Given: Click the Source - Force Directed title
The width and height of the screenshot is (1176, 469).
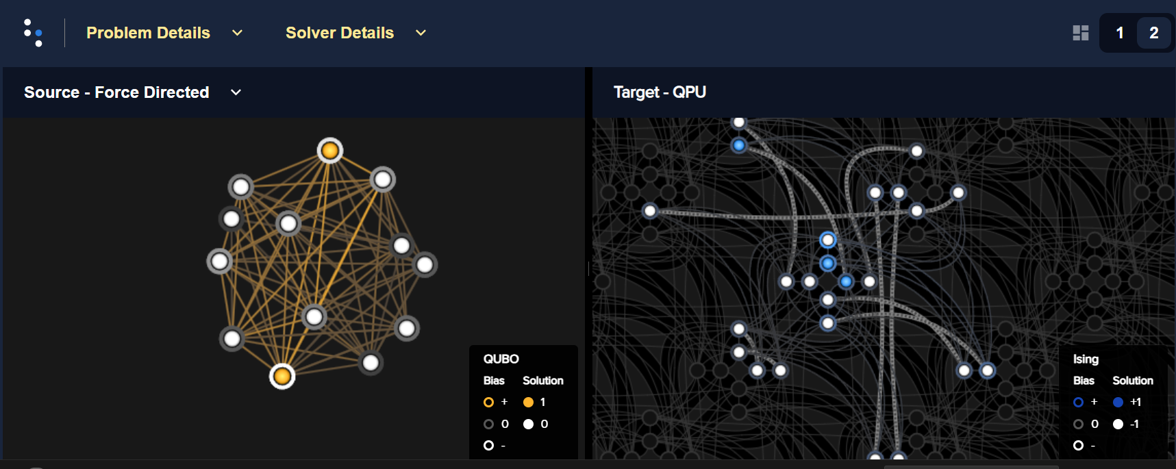Looking at the screenshot, I should coord(116,92).
